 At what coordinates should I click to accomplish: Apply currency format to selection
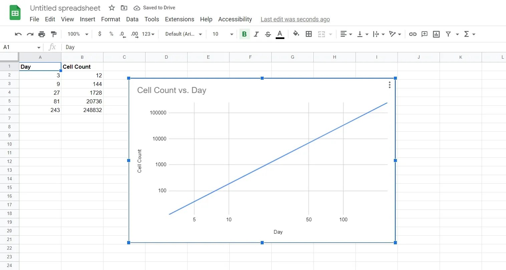[x=99, y=34]
